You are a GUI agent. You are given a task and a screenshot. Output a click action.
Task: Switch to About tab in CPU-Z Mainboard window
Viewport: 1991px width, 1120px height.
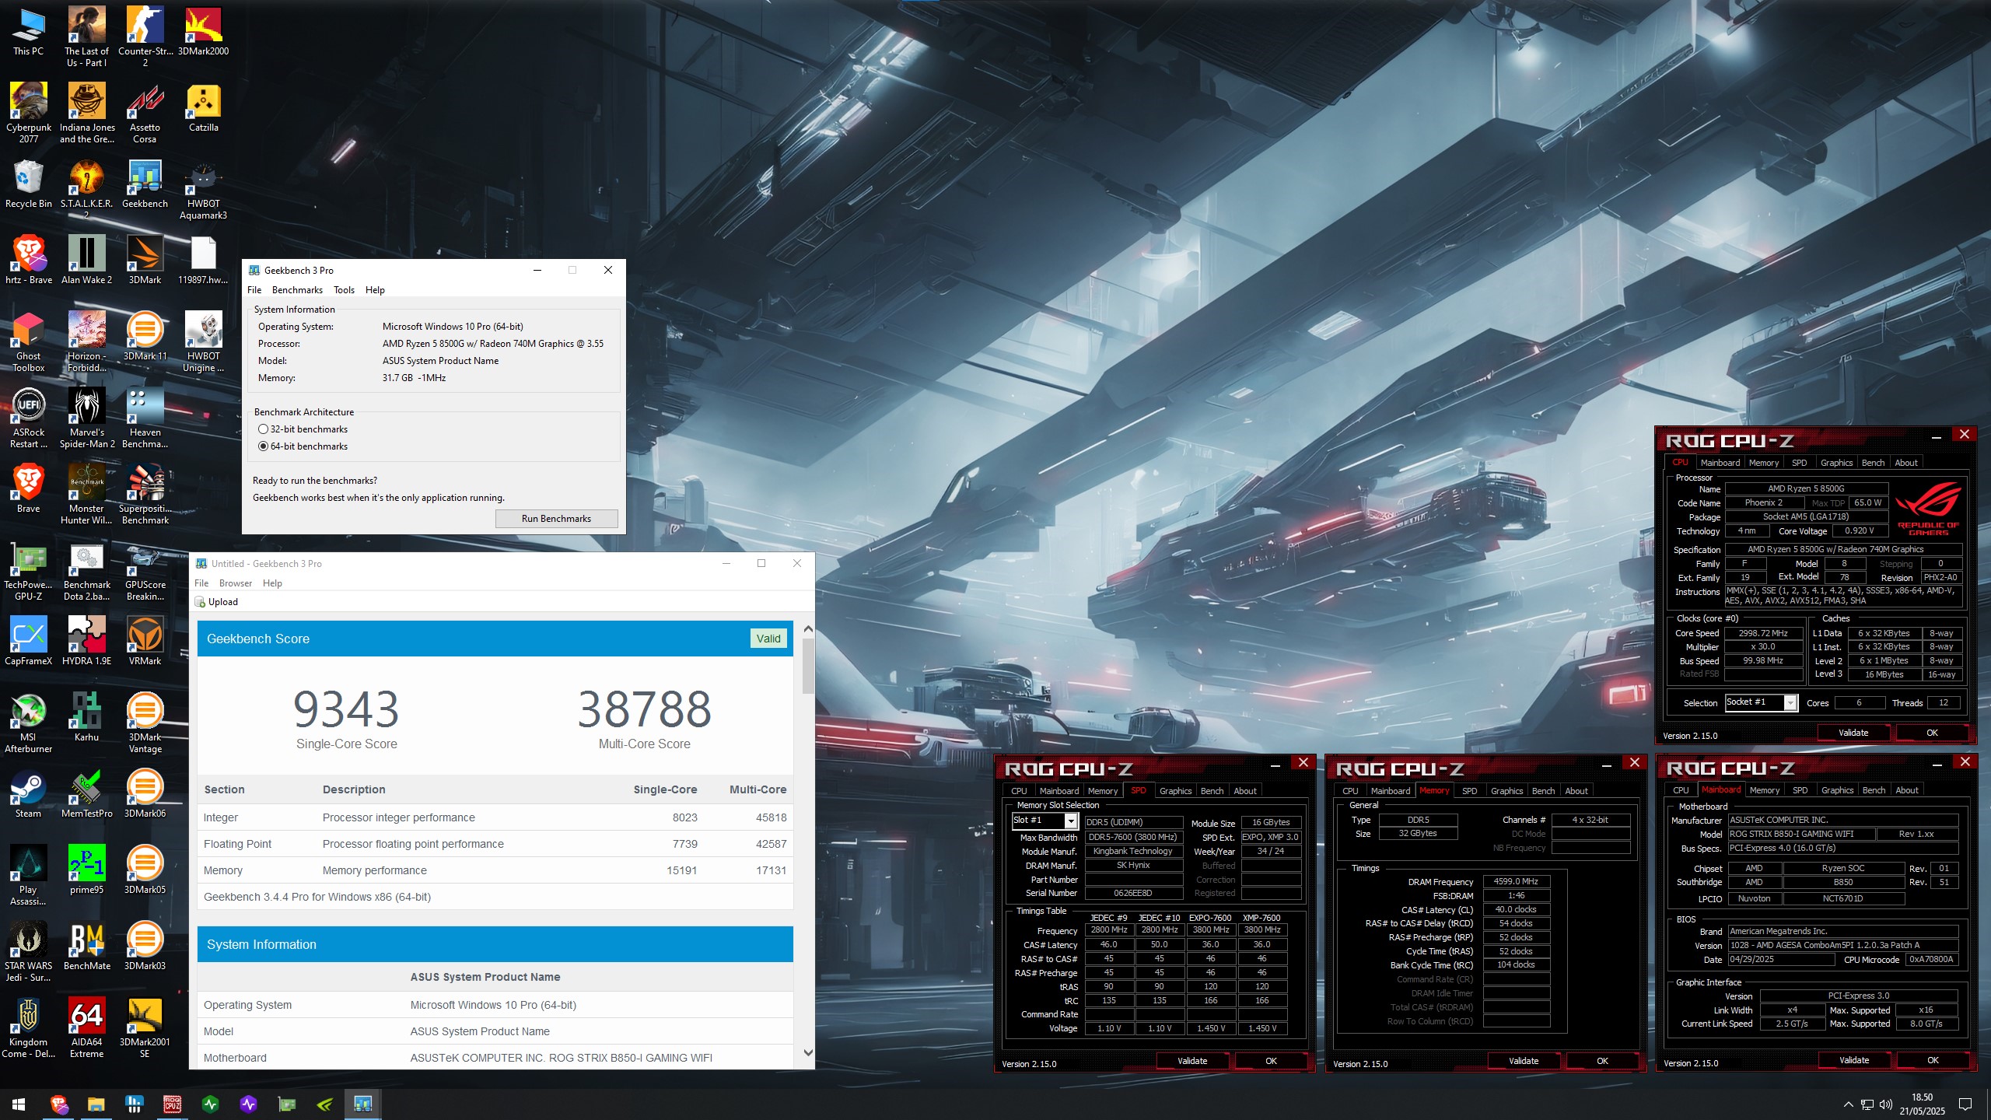coord(1906,790)
